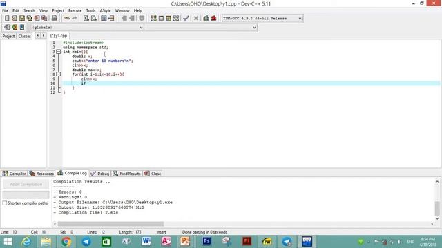Click the 'Output Filename' line in compile log
This screenshot has height=248, width=442.
113,202
